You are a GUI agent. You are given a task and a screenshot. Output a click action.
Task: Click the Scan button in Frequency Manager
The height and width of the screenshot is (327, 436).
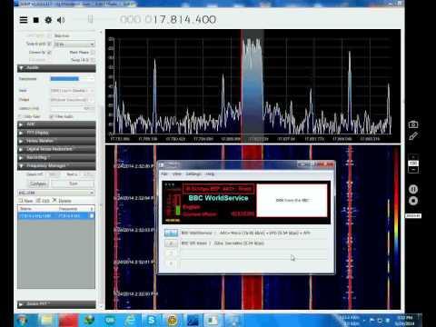[73, 183]
